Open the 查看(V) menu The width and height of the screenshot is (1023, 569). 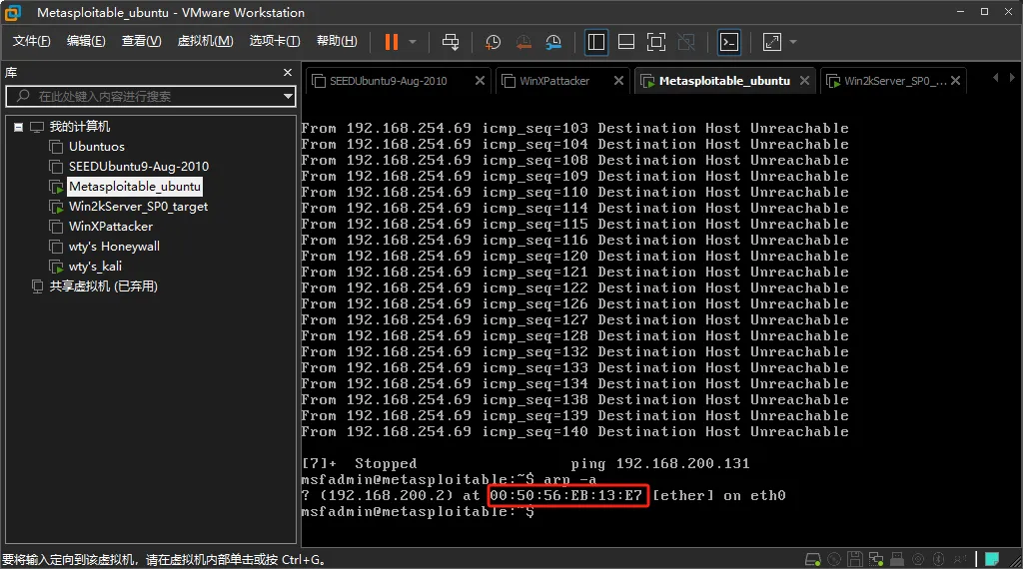(141, 41)
